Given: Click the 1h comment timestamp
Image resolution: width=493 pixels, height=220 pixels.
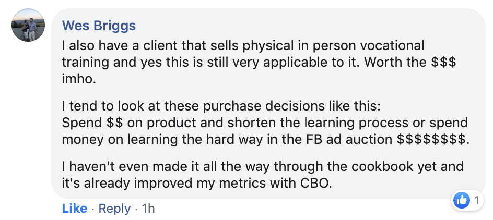Looking at the screenshot, I should click(x=148, y=209).
